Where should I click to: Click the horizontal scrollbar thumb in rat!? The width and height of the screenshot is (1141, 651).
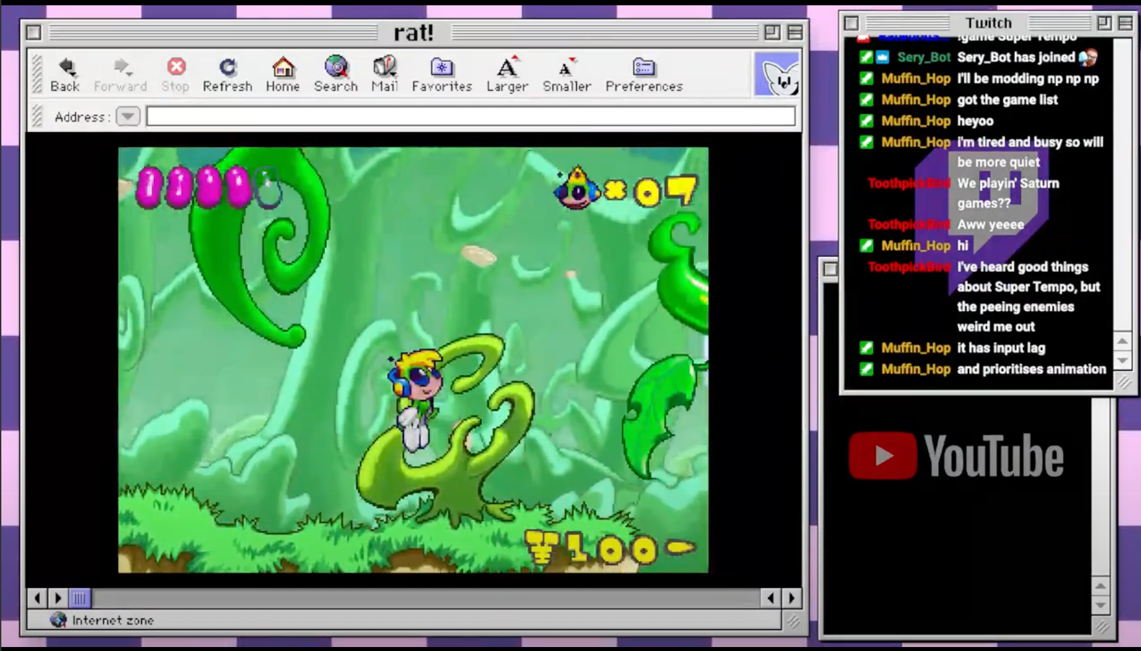pos(80,598)
